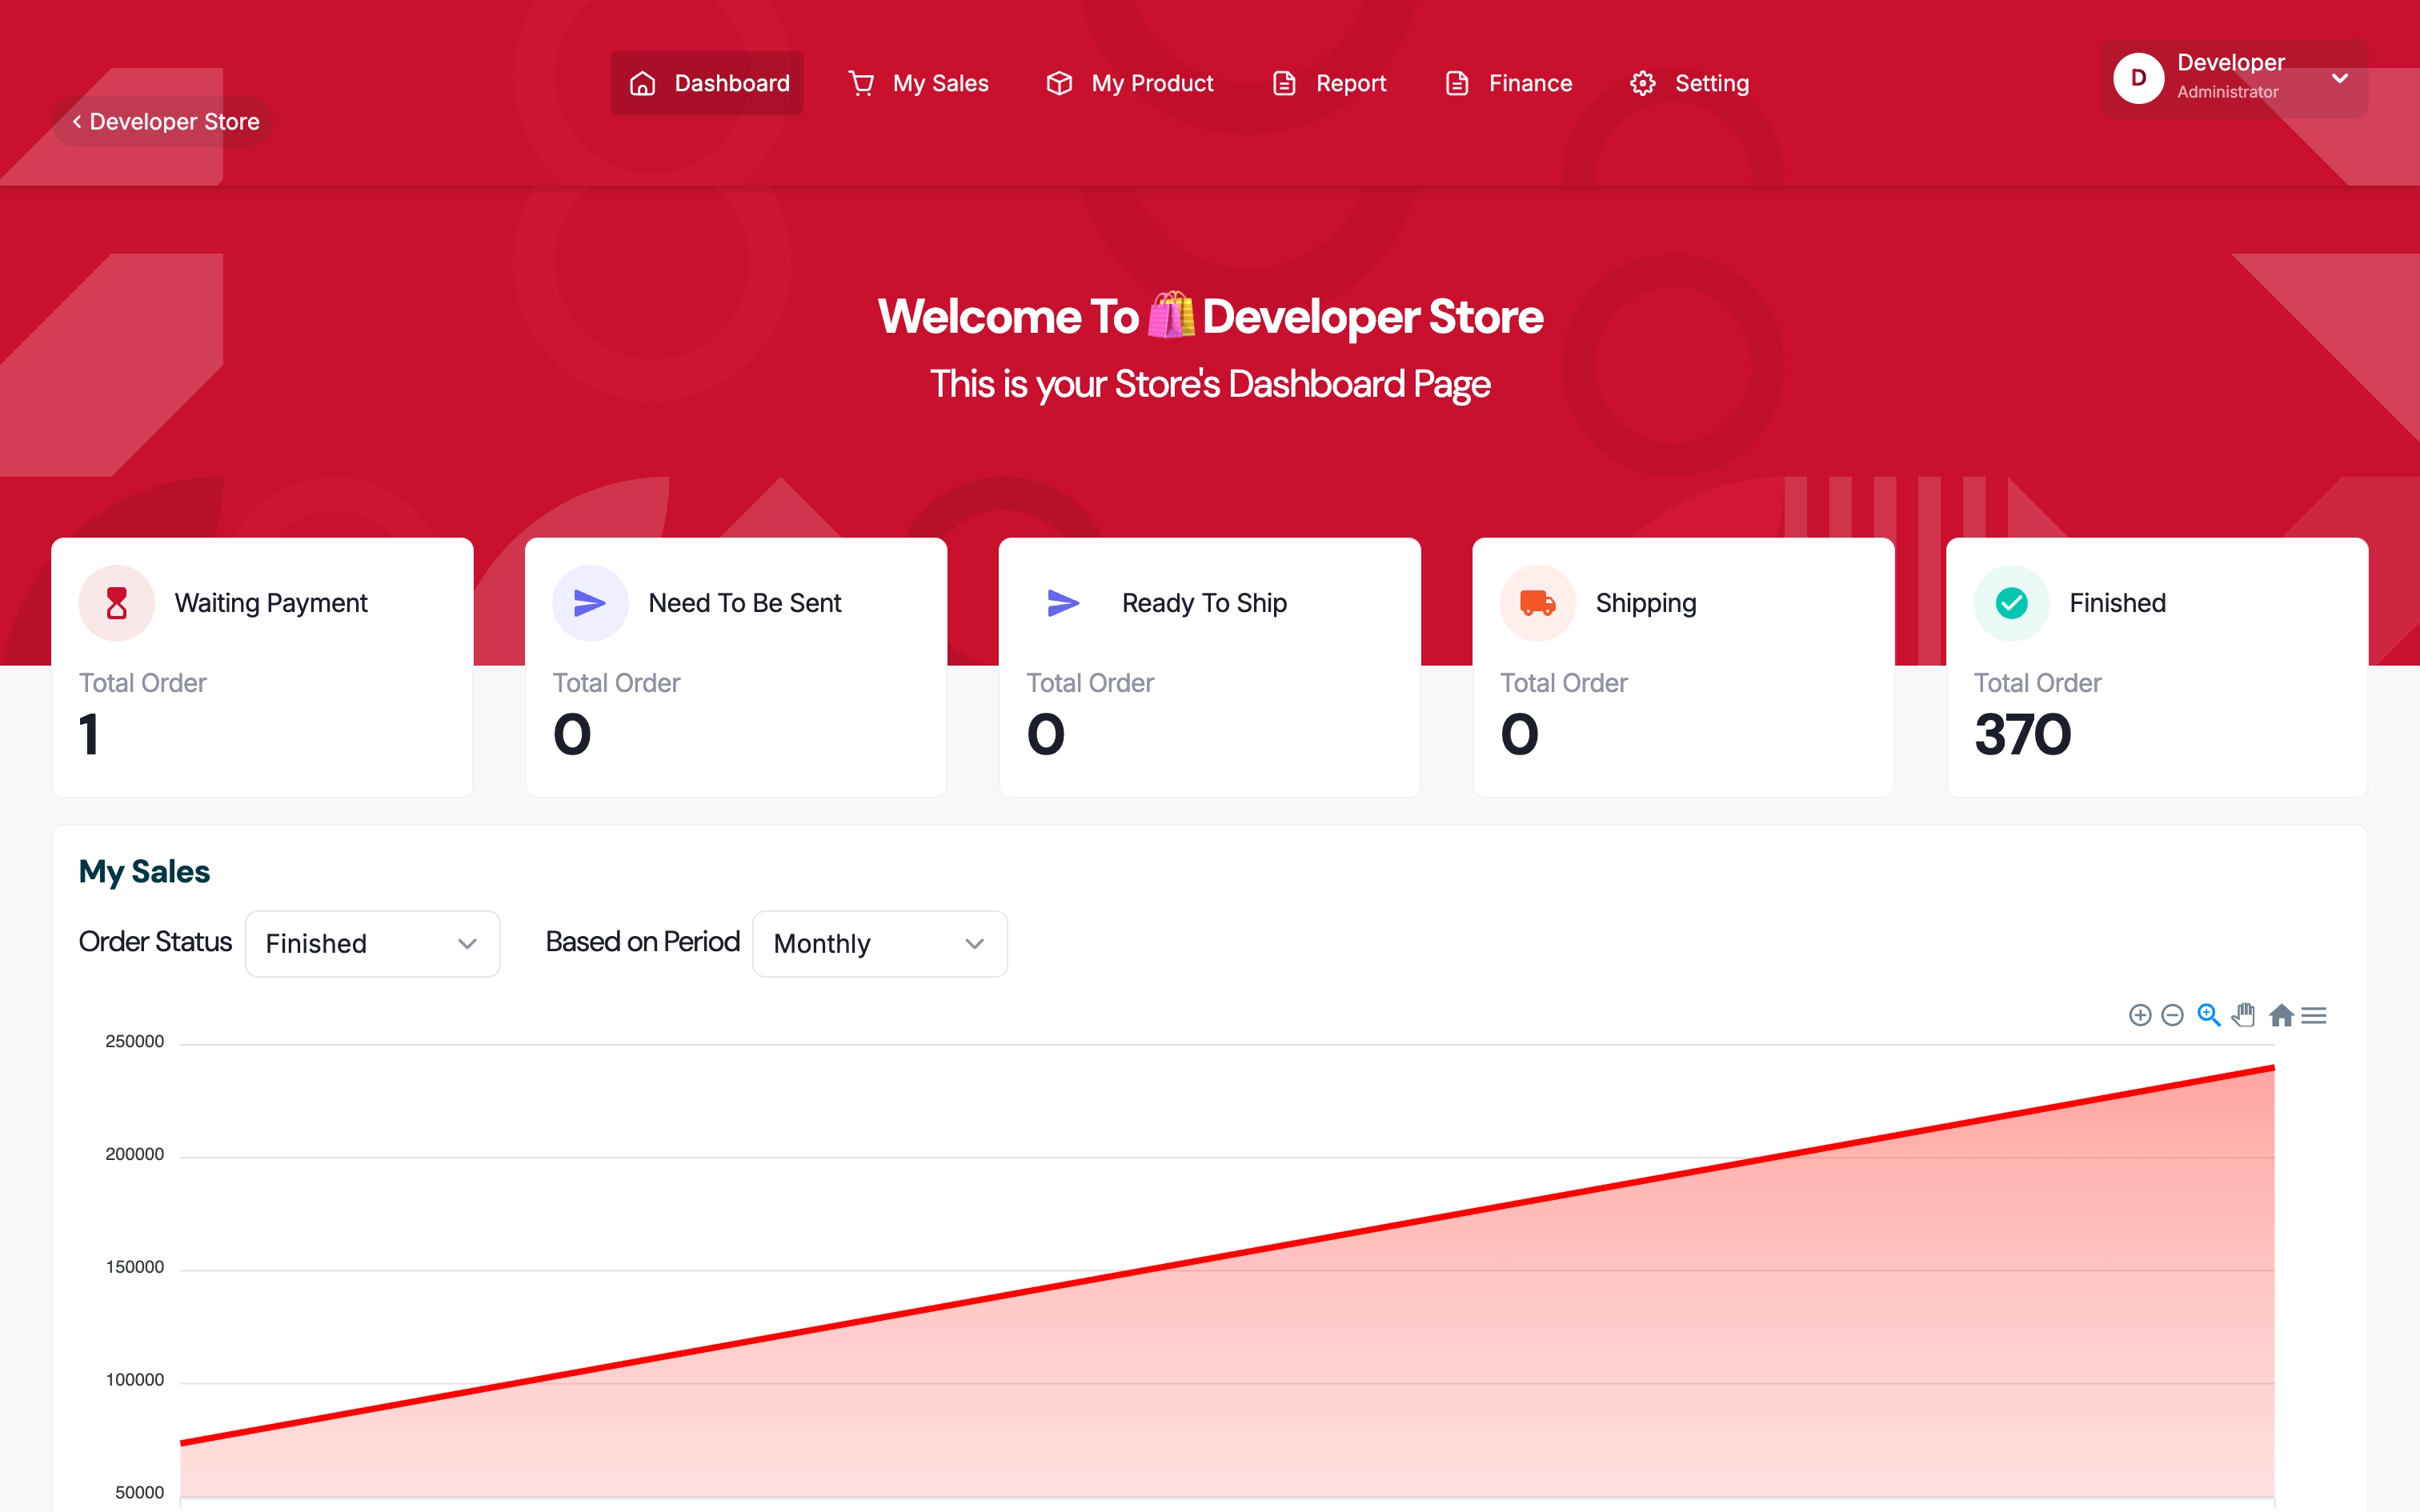Click the Waiting Payment hourglass icon
Image resolution: width=2420 pixels, height=1512 pixels.
[x=117, y=603]
